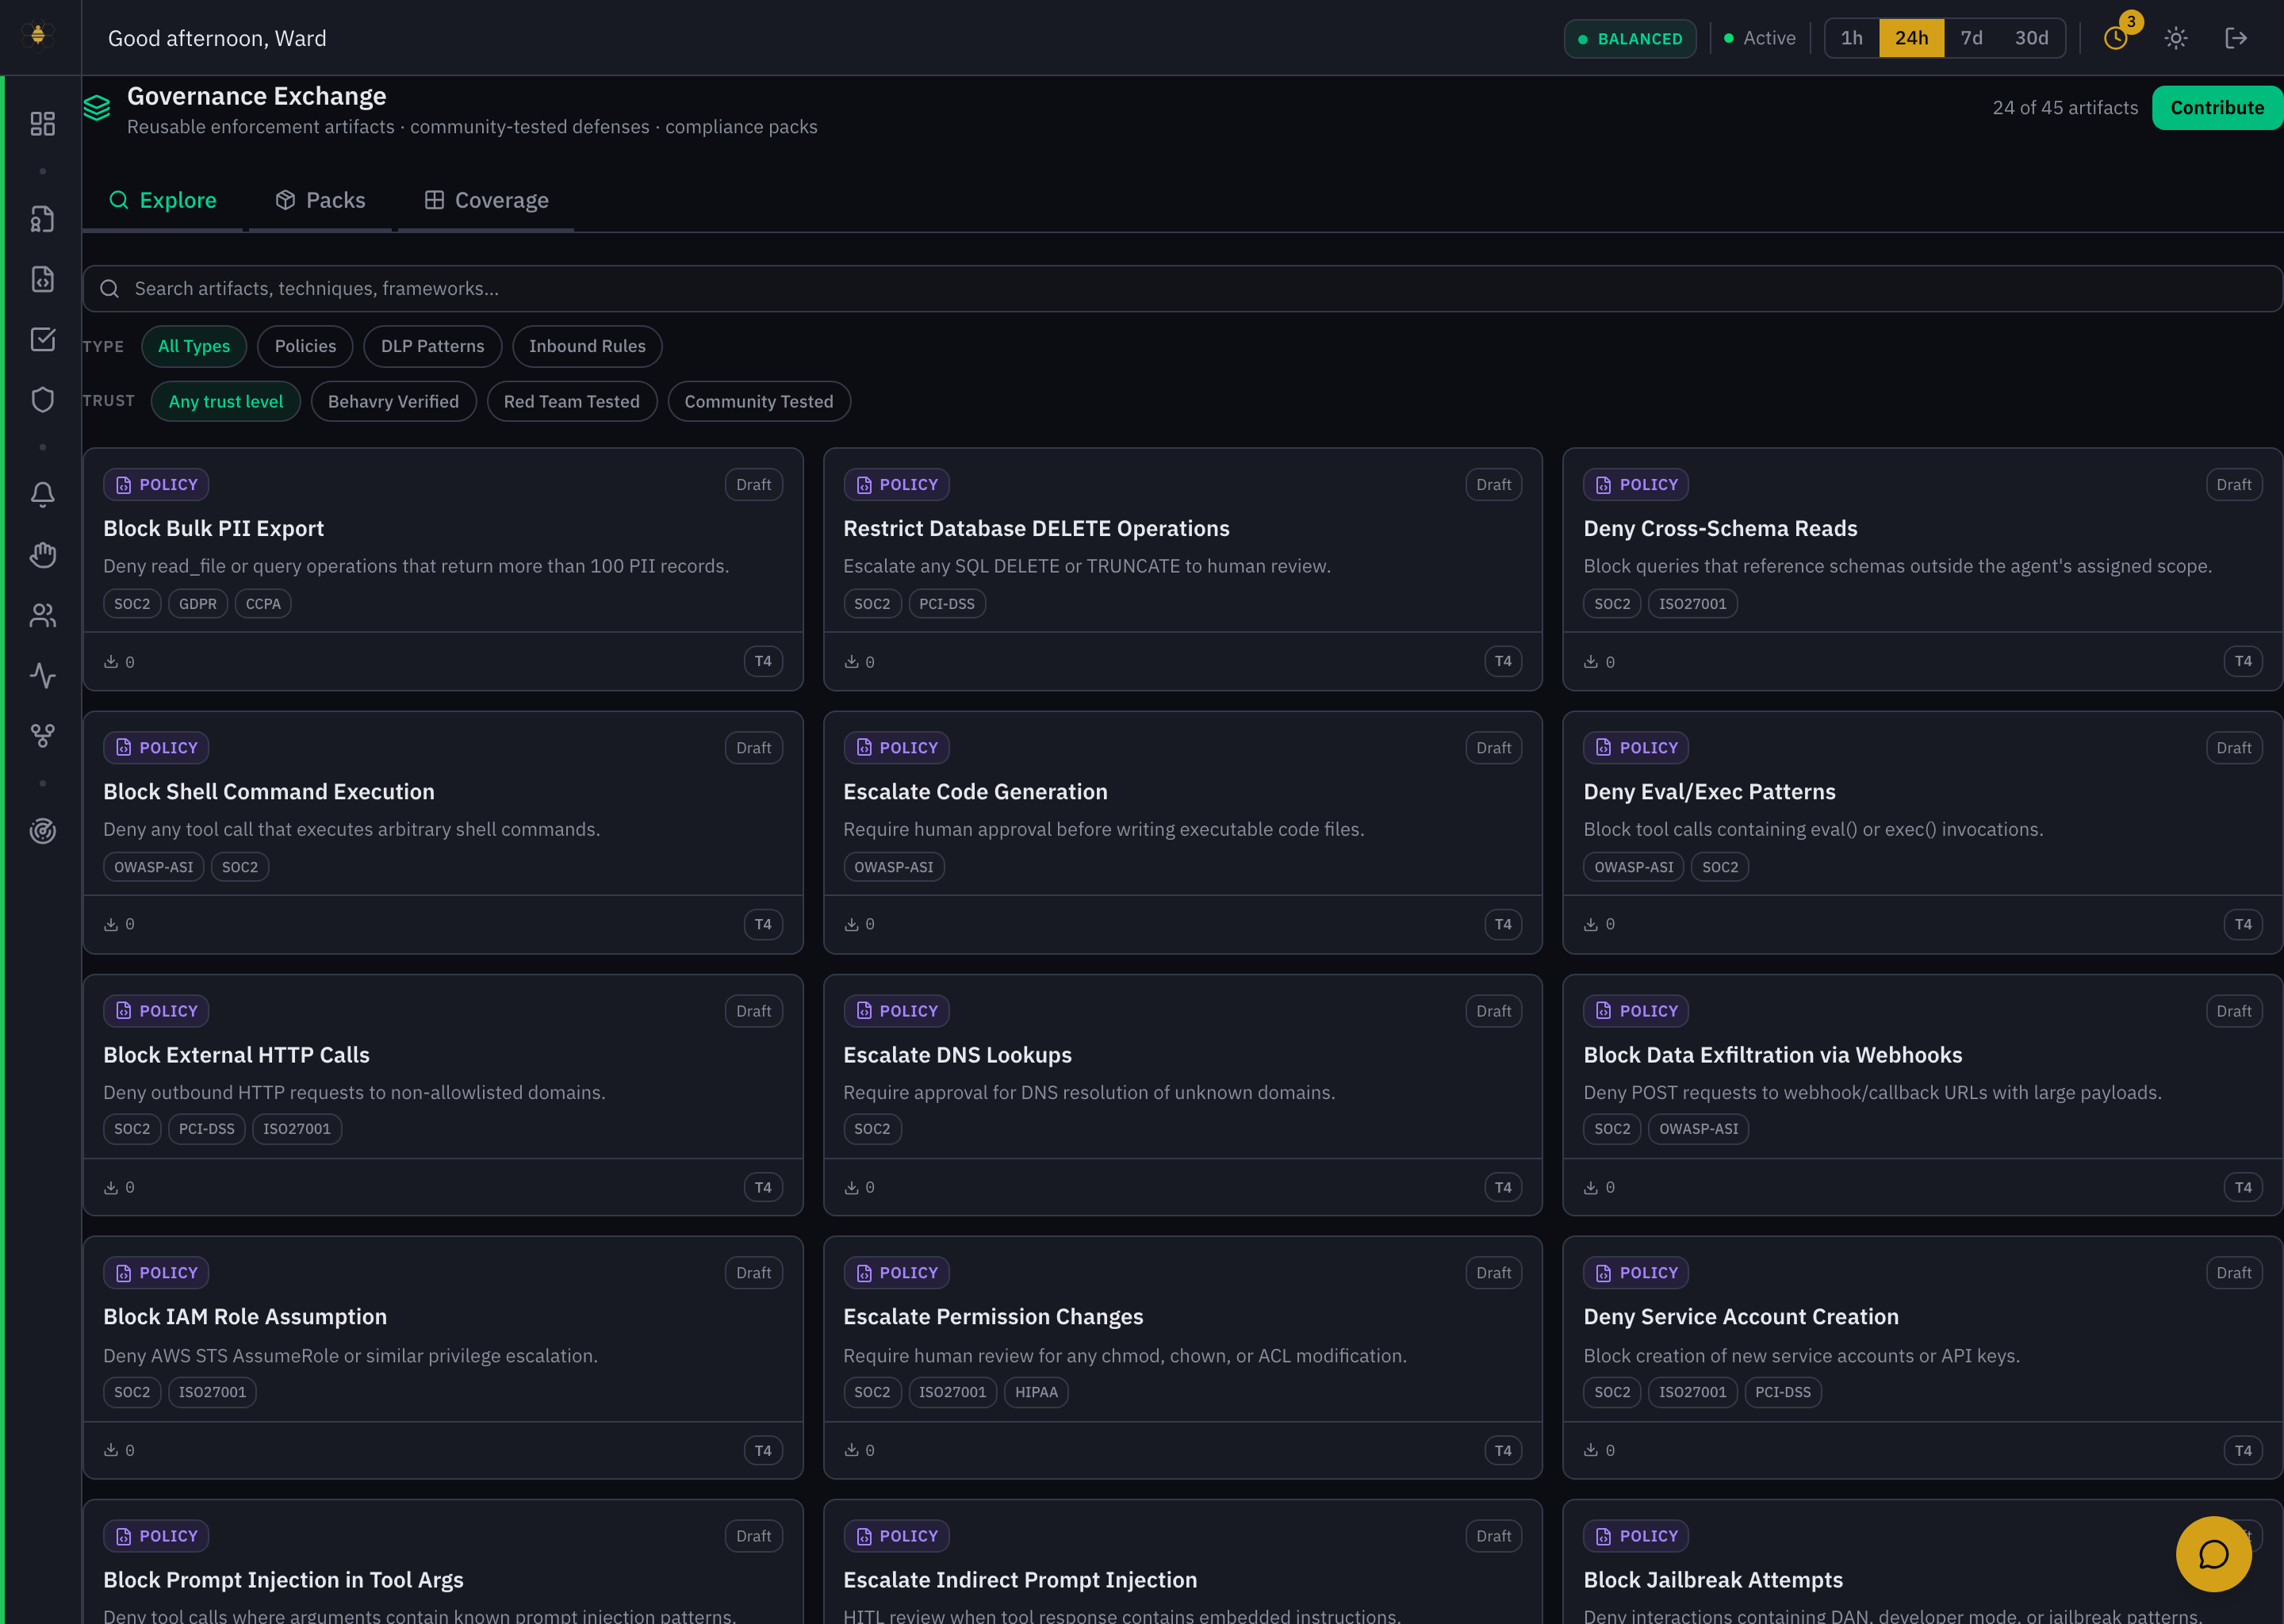Screen dimensions: 2284x1624
Task: Filter artifacts by Inbound Rules
Action: (587, 346)
